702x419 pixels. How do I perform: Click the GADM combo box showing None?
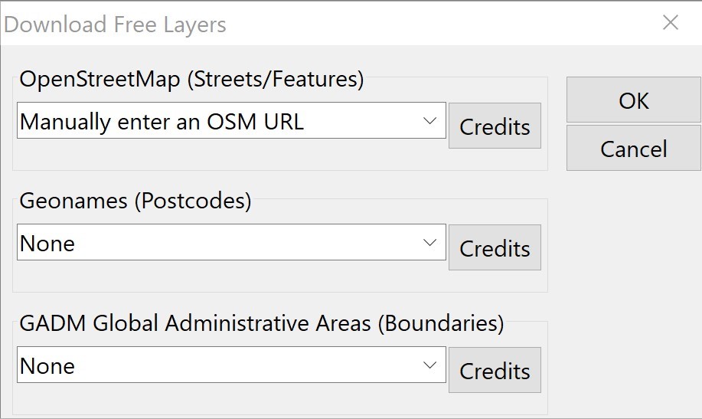pyautogui.click(x=214, y=365)
